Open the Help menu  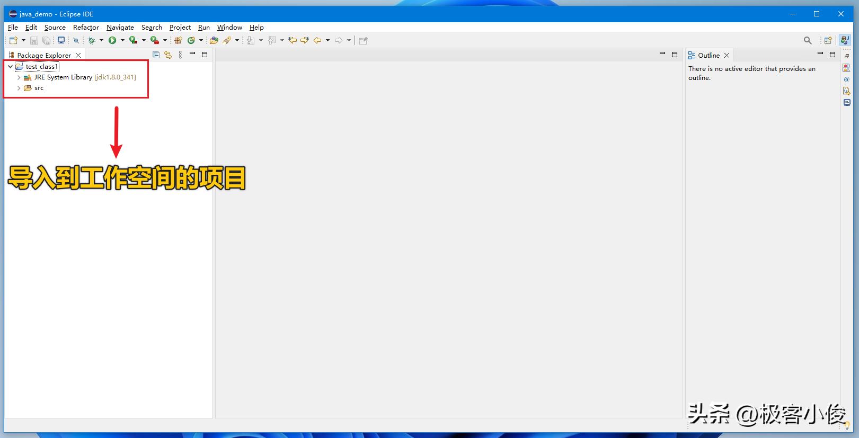point(256,28)
